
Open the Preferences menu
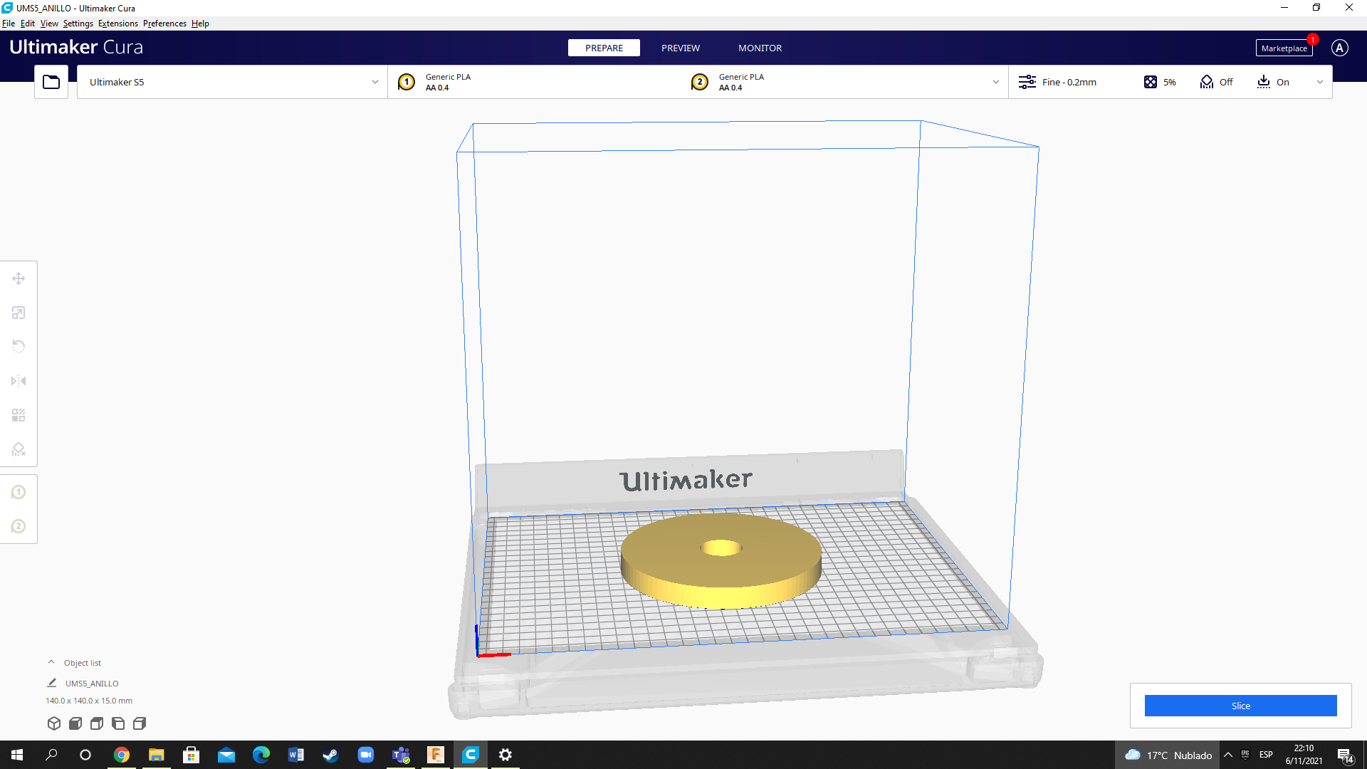click(x=164, y=23)
